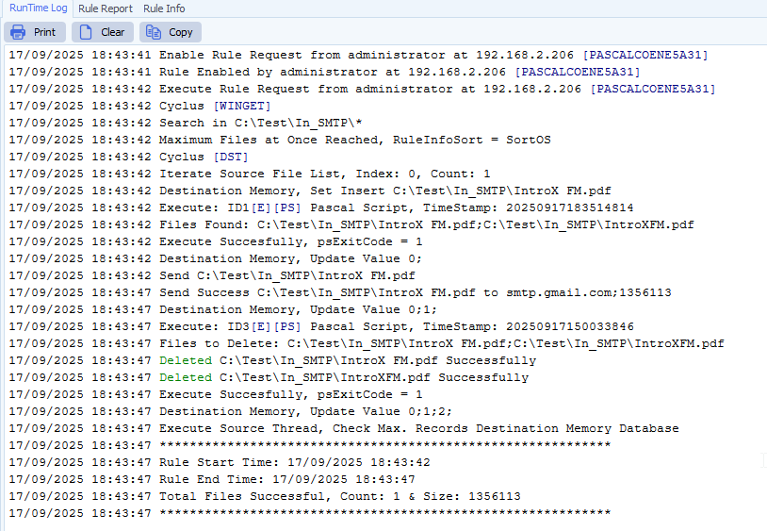The width and height of the screenshot is (767, 531).
Task: Click the Print button label
Action: click(x=44, y=32)
